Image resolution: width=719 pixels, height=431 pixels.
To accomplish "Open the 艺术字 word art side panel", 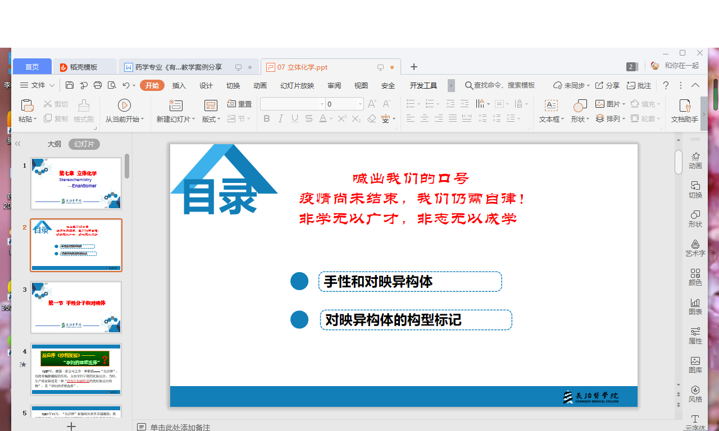I will pyautogui.click(x=695, y=248).
